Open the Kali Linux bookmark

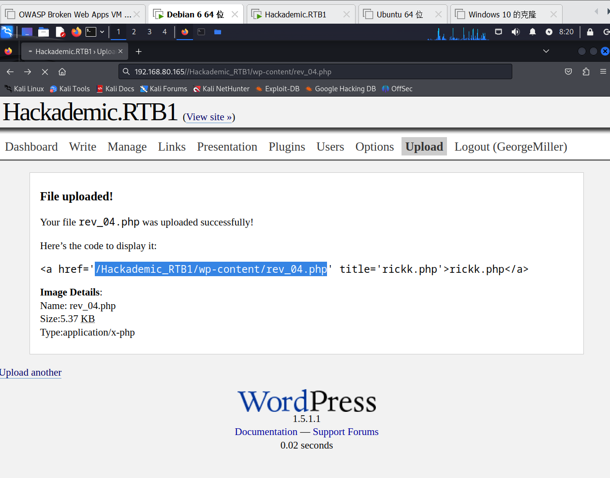click(x=24, y=89)
